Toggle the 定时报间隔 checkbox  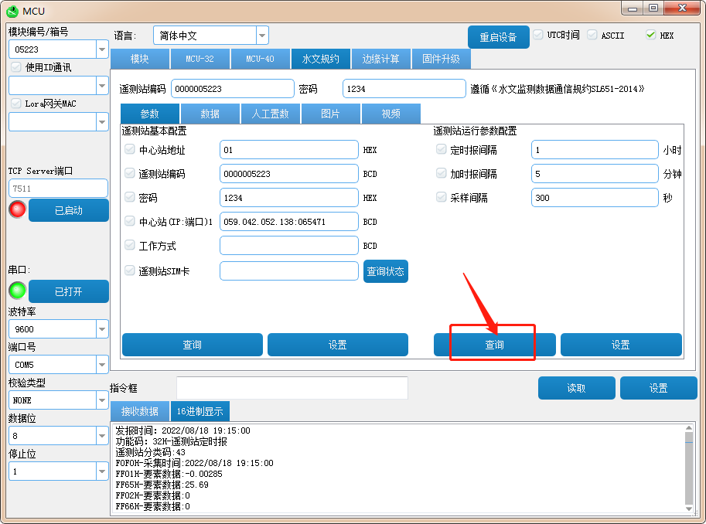tap(442, 150)
